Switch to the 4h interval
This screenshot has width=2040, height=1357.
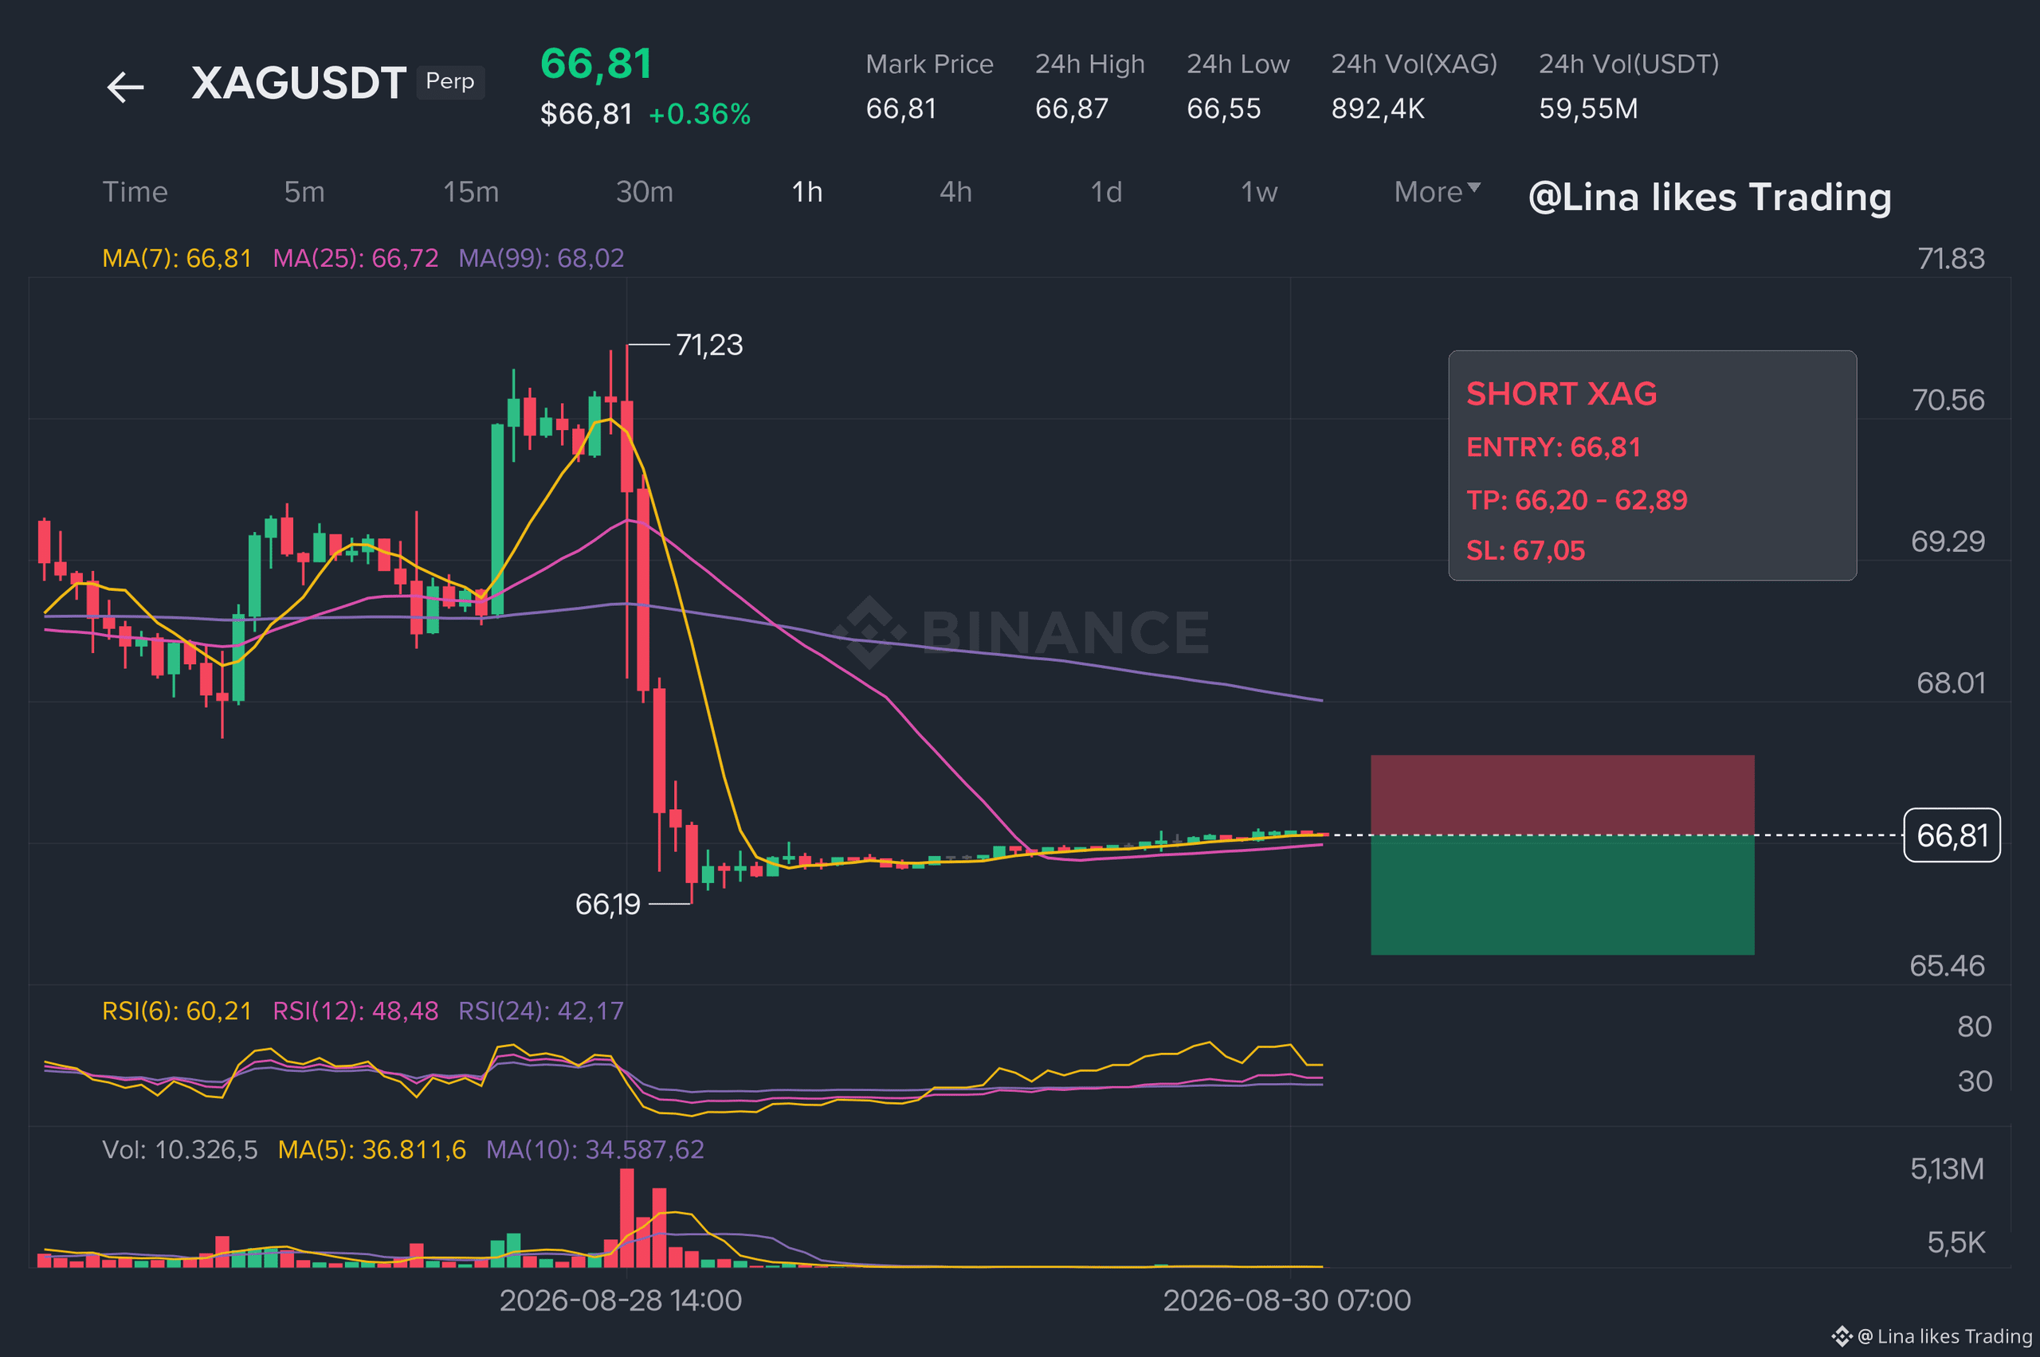tap(956, 192)
